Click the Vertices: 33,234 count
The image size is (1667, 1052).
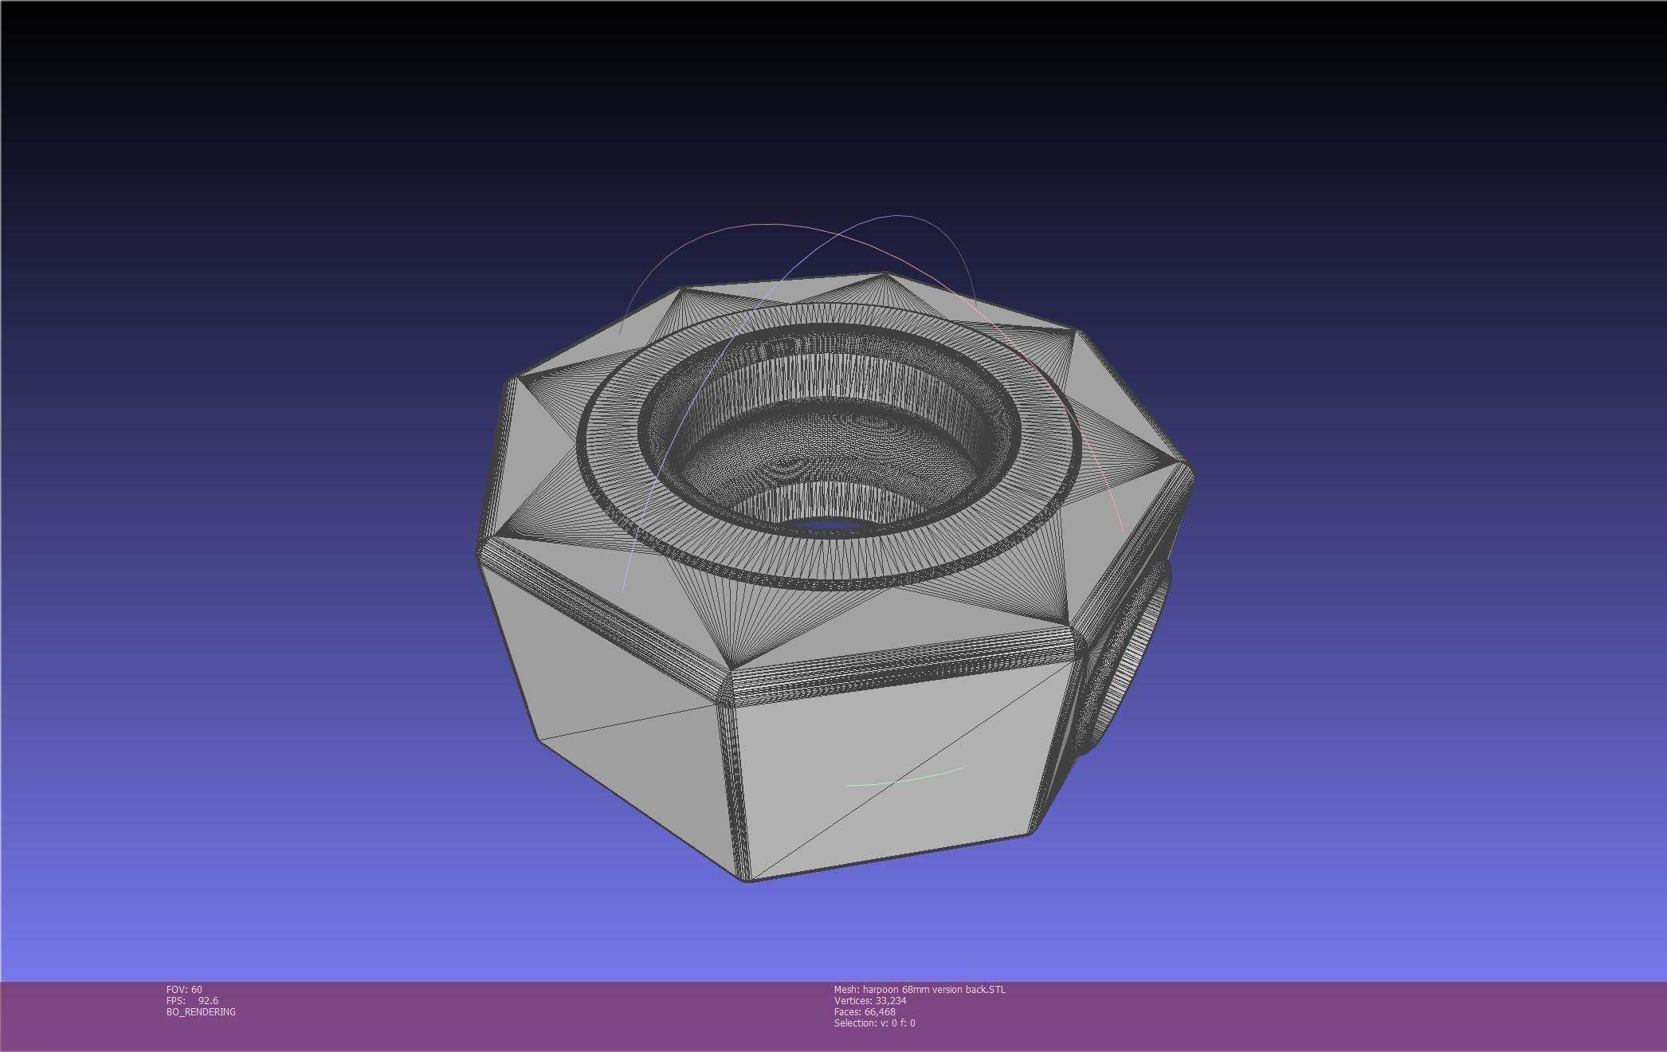(869, 1000)
